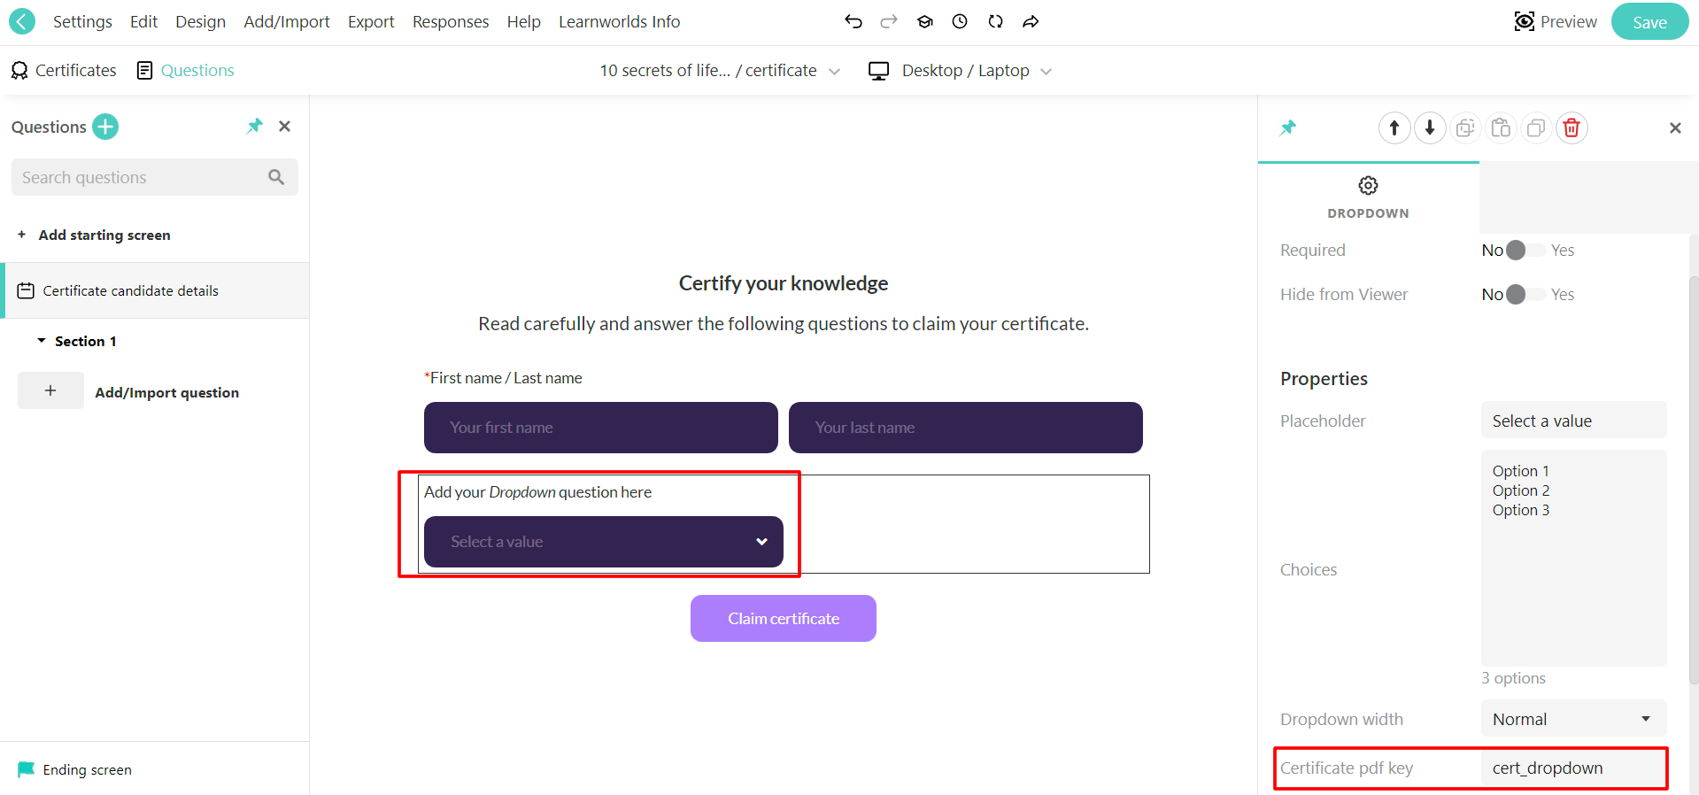Open the version history clock icon

click(960, 21)
